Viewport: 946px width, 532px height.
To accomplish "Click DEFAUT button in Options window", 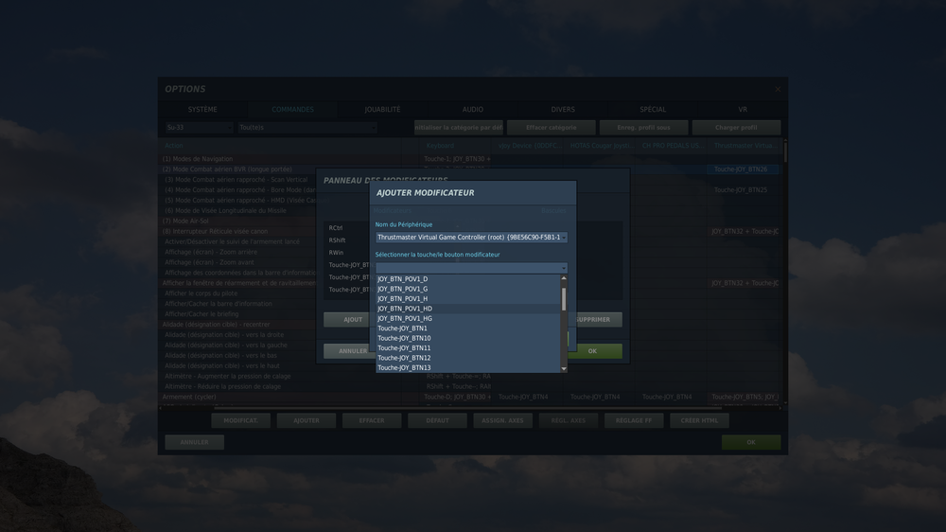I will 437,420.
